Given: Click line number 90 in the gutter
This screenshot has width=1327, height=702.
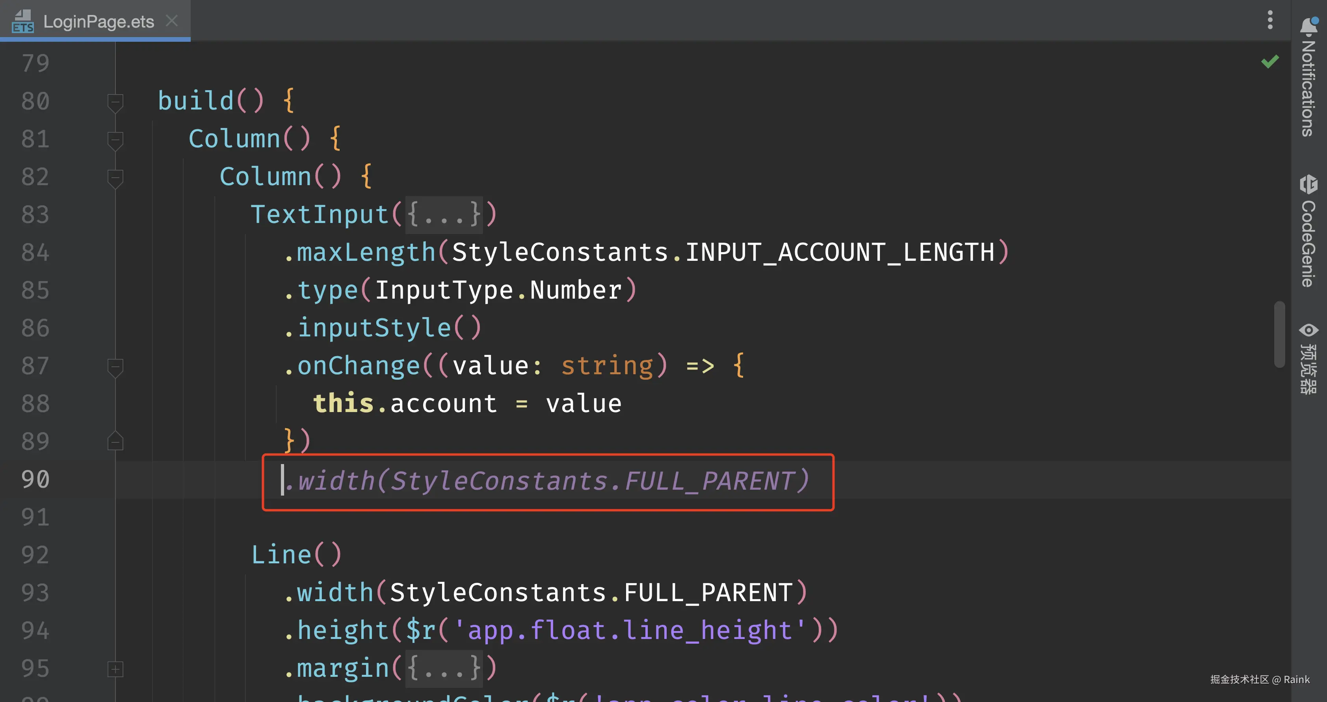Looking at the screenshot, I should (35, 479).
